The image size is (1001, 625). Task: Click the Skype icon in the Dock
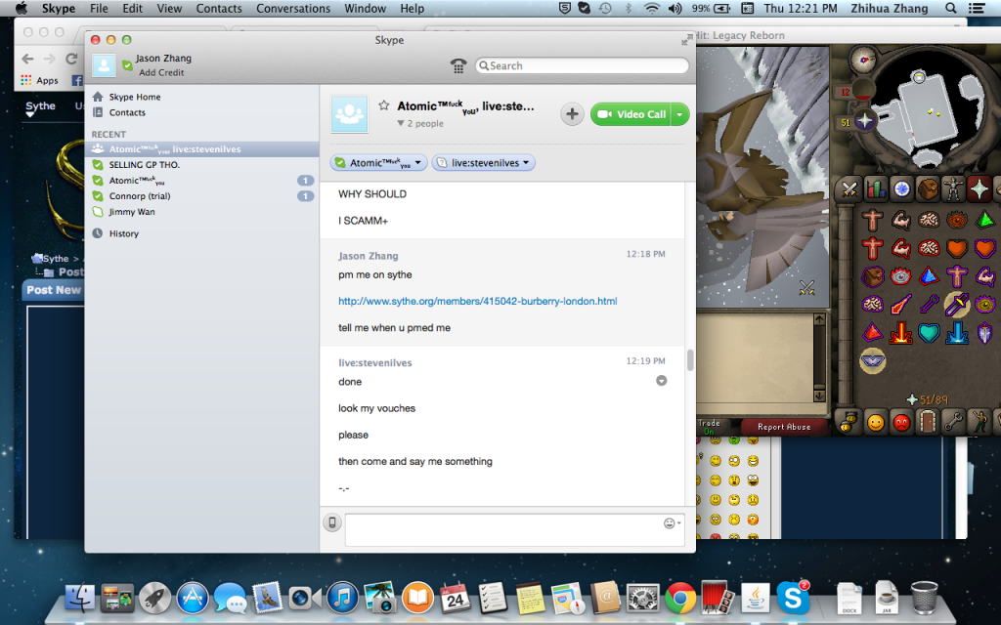793,599
